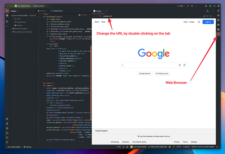Open more run actions in title bar
The image size is (225, 154).
196,6
